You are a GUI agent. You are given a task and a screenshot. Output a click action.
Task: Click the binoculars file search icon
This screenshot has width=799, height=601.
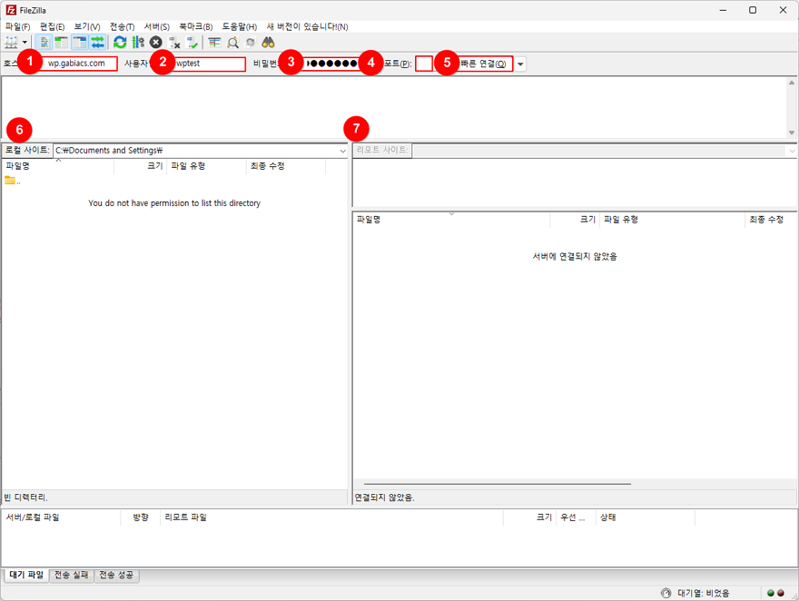[x=268, y=43]
